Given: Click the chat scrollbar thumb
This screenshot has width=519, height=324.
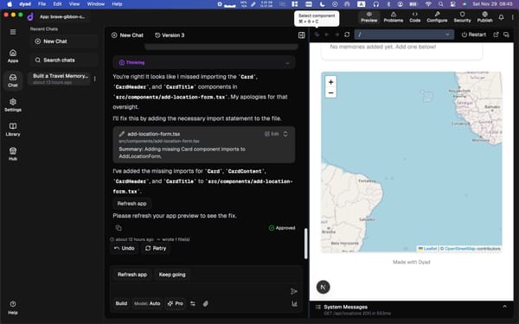Looking at the screenshot, I should (306, 244).
